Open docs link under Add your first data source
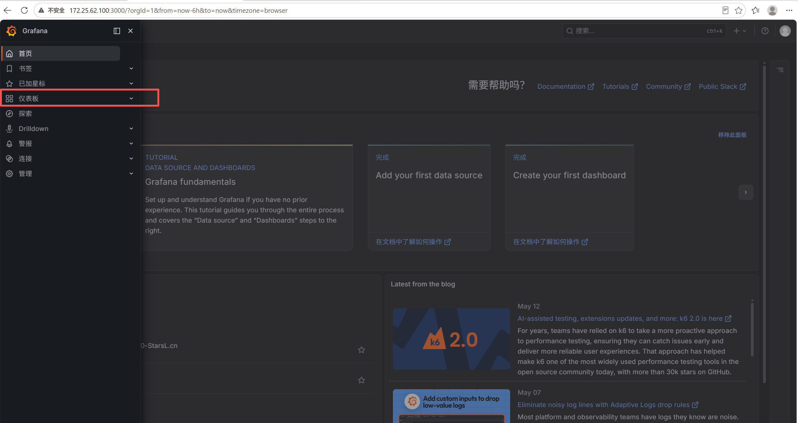Screen dimensions: 798x423 pos(413,242)
